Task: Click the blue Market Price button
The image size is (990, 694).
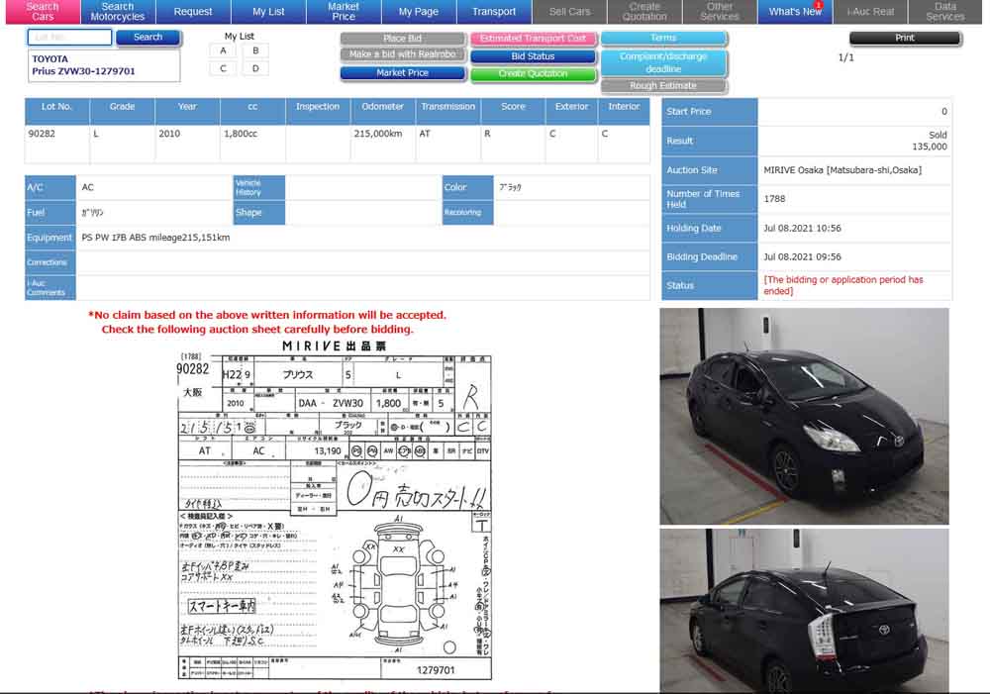Action: [x=403, y=73]
